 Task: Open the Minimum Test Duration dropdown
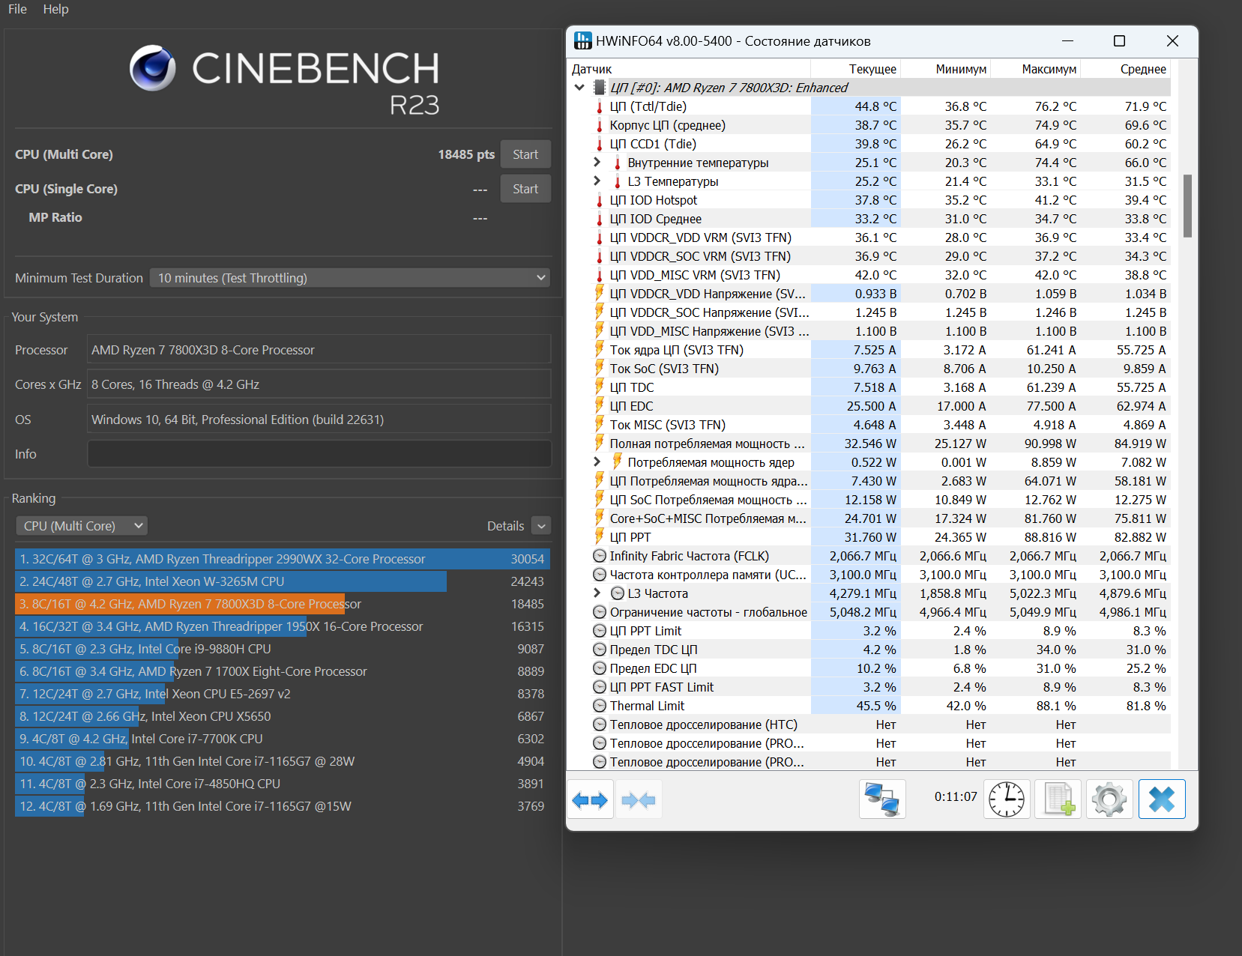(350, 278)
